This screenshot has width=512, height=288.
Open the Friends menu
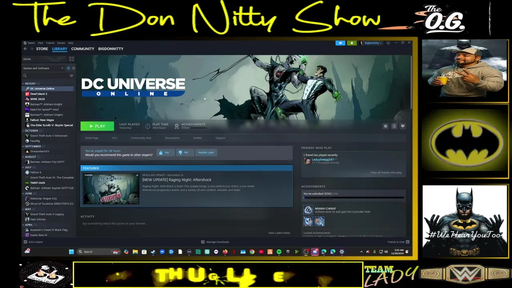point(50,43)
